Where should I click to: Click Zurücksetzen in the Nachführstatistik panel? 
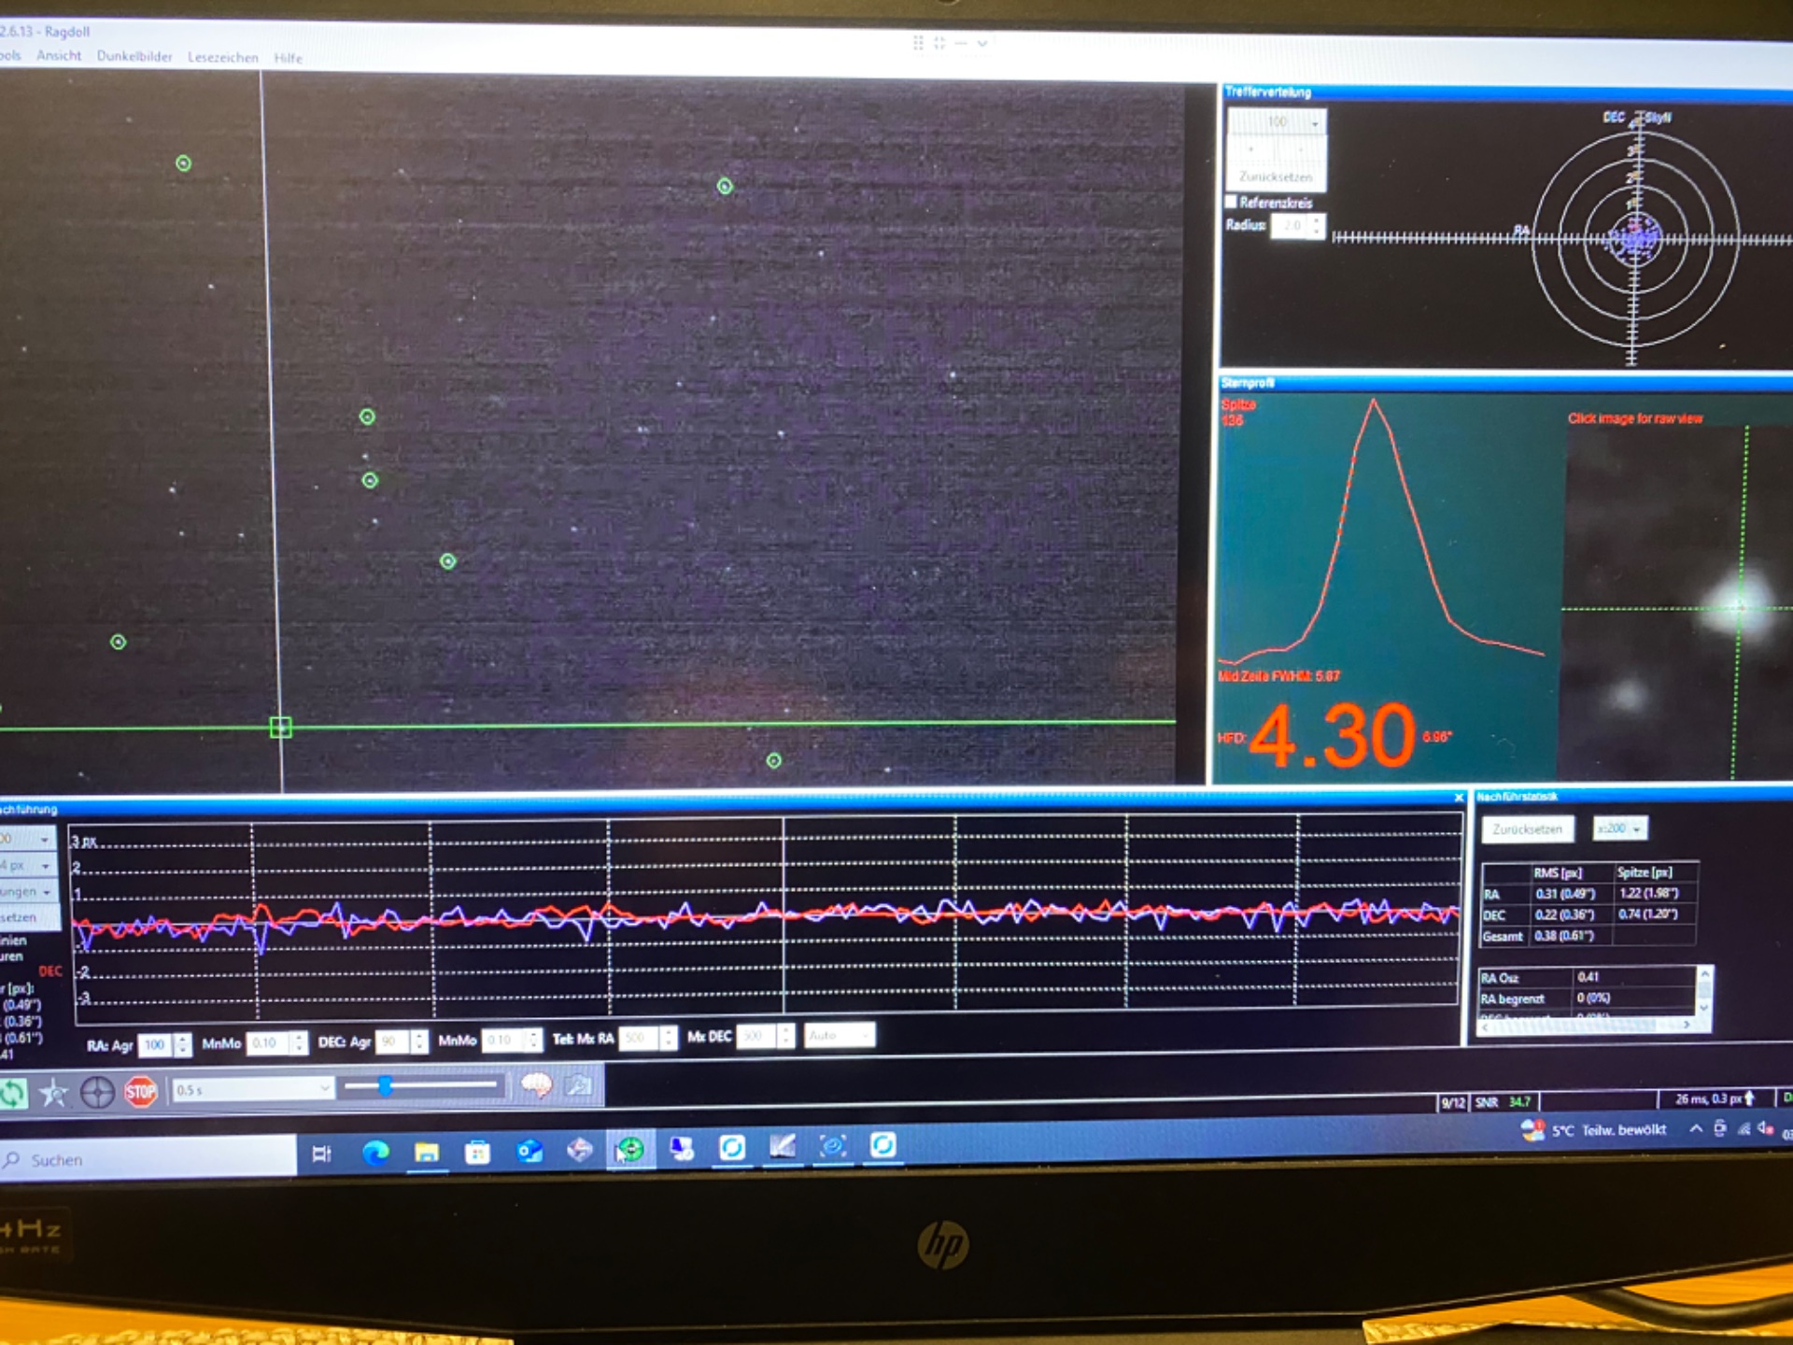(1527, 829)
